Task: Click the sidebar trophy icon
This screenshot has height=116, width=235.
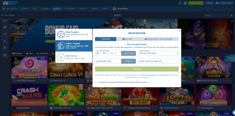Action: click(5, 48)
